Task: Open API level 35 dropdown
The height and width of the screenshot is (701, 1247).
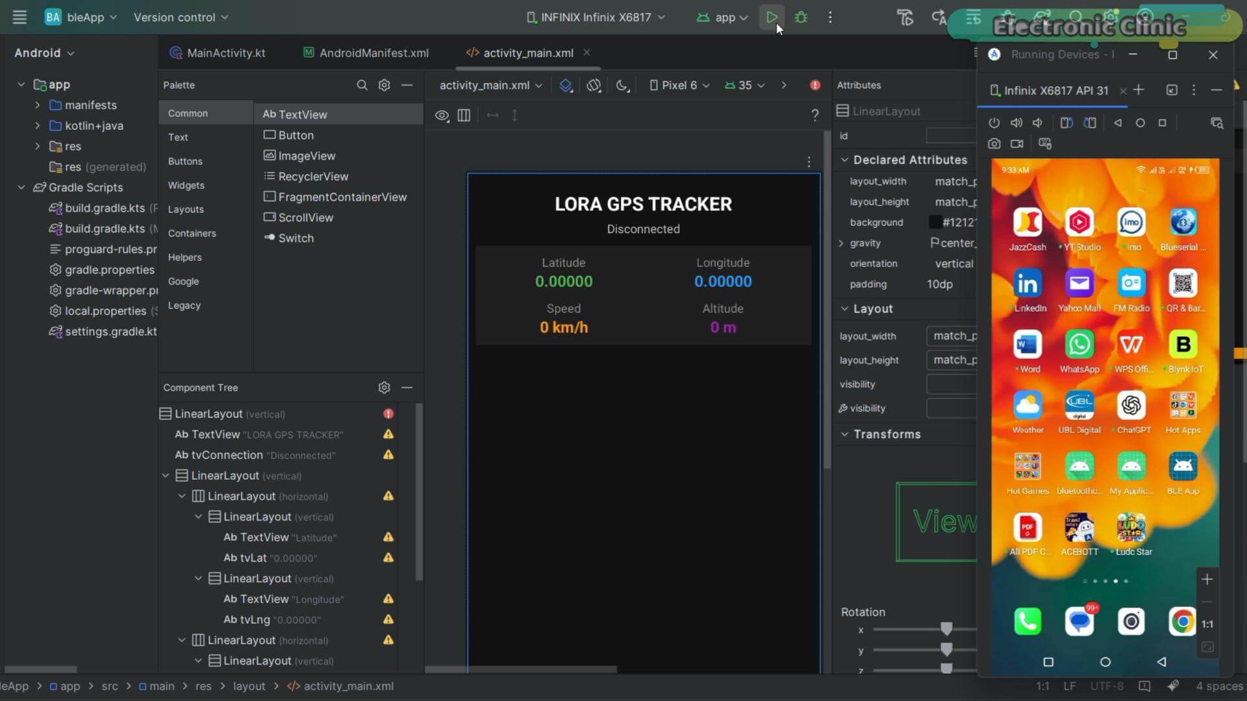Action: [745, 85]
